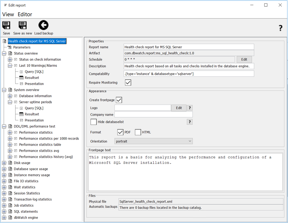This screenshot has width=288, height=223.
Task: Toggle the Require Monitoring checkbox
Action: coord(128,83)
